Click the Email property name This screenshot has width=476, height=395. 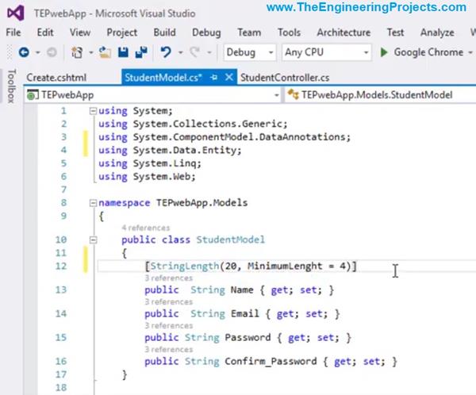[245, 313]
